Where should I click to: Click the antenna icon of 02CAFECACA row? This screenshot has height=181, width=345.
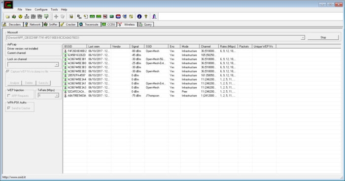[x=66, y=92]
